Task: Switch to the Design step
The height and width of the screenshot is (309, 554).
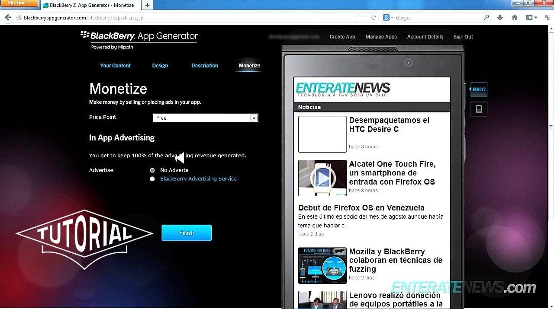Action: [x=160, y=66]
